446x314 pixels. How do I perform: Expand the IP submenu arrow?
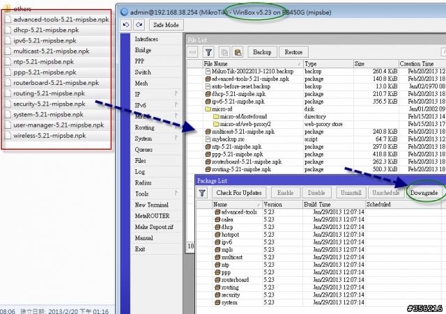176,94
